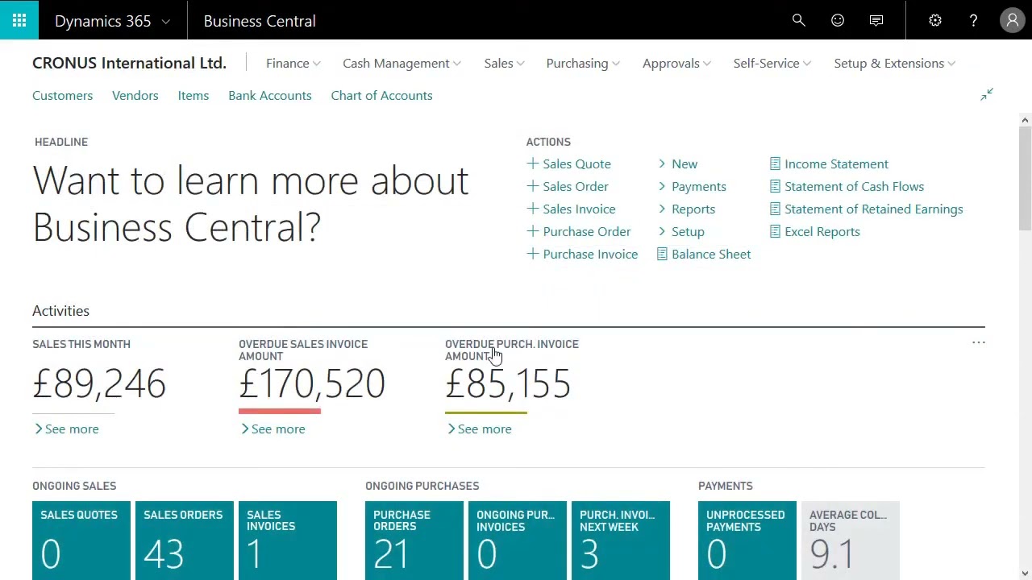The height and width of the screenshot is (580, 1032).
Task: Click the report icon beside Balance Sheet
Action: [662, 254]
